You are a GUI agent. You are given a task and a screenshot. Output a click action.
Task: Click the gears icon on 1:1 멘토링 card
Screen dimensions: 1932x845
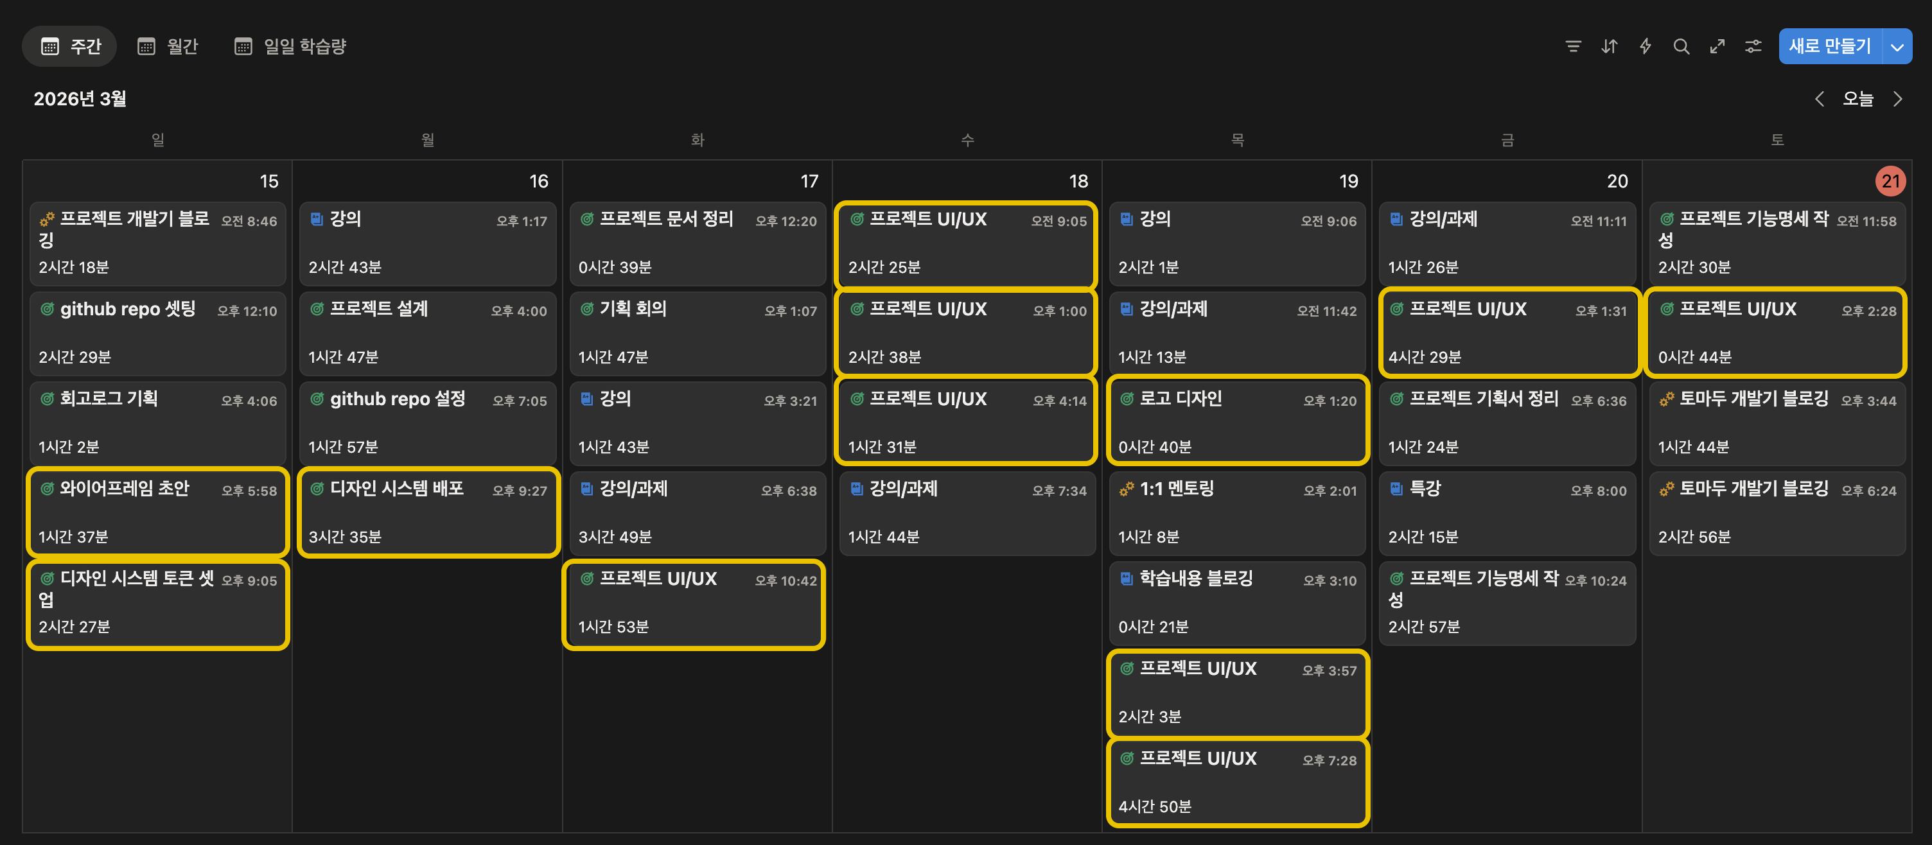tap(1126, 489)
